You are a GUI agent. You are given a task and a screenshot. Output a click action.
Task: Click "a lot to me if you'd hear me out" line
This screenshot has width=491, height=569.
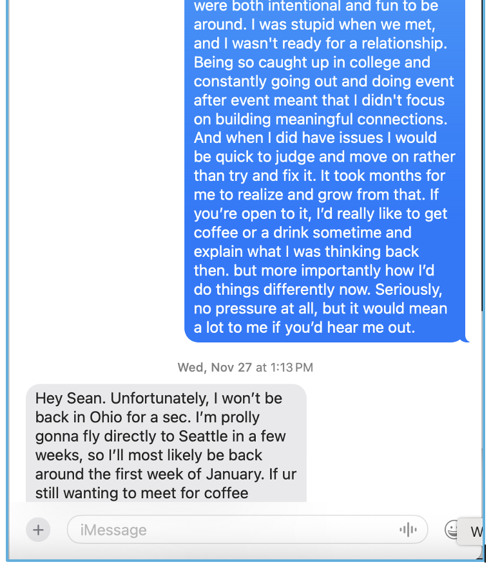pos(304,327)
